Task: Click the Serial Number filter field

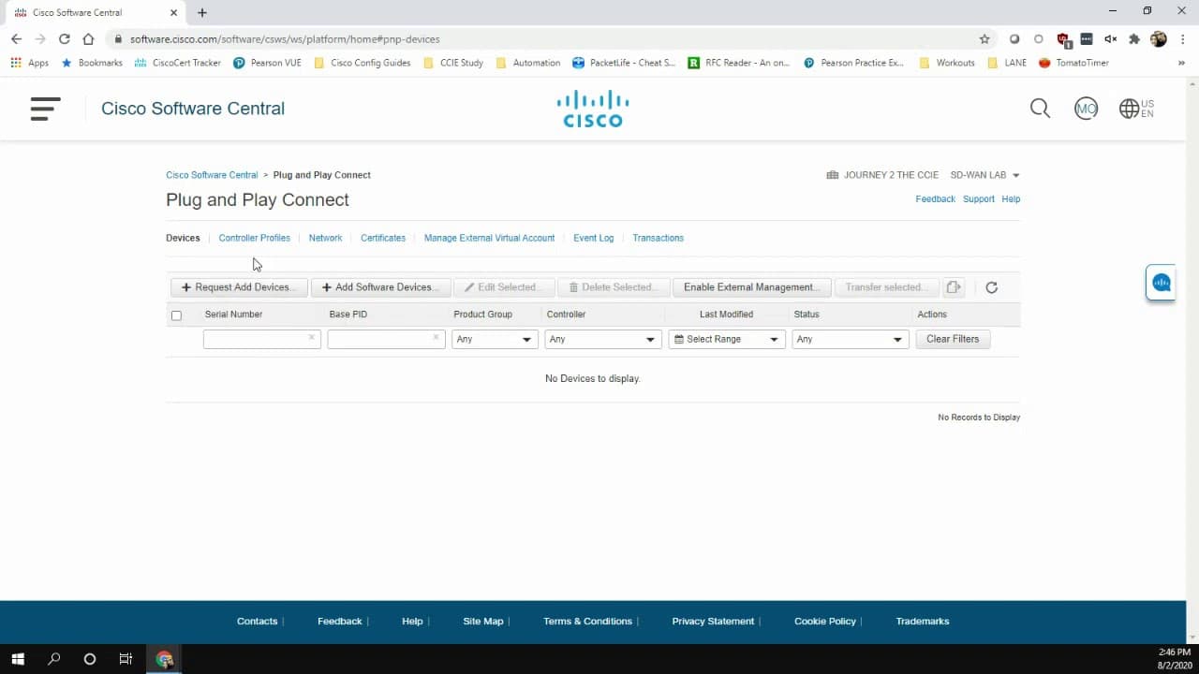Action: pyautogui.click(x=261, y=339)
